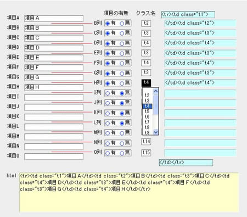The height and width of the screenshot is (217, 247).
Task: Set L列 to 有
Action: pos(108,123)
